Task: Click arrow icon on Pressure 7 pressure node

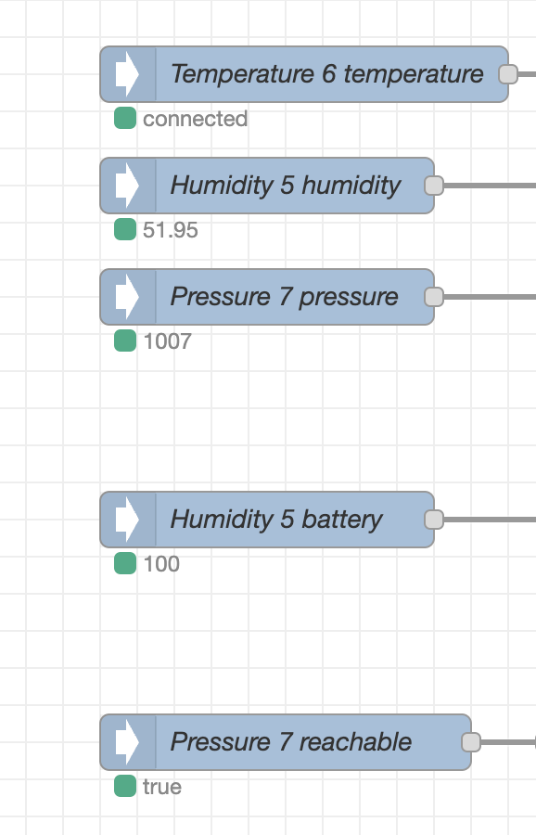Action: point(127,297)
